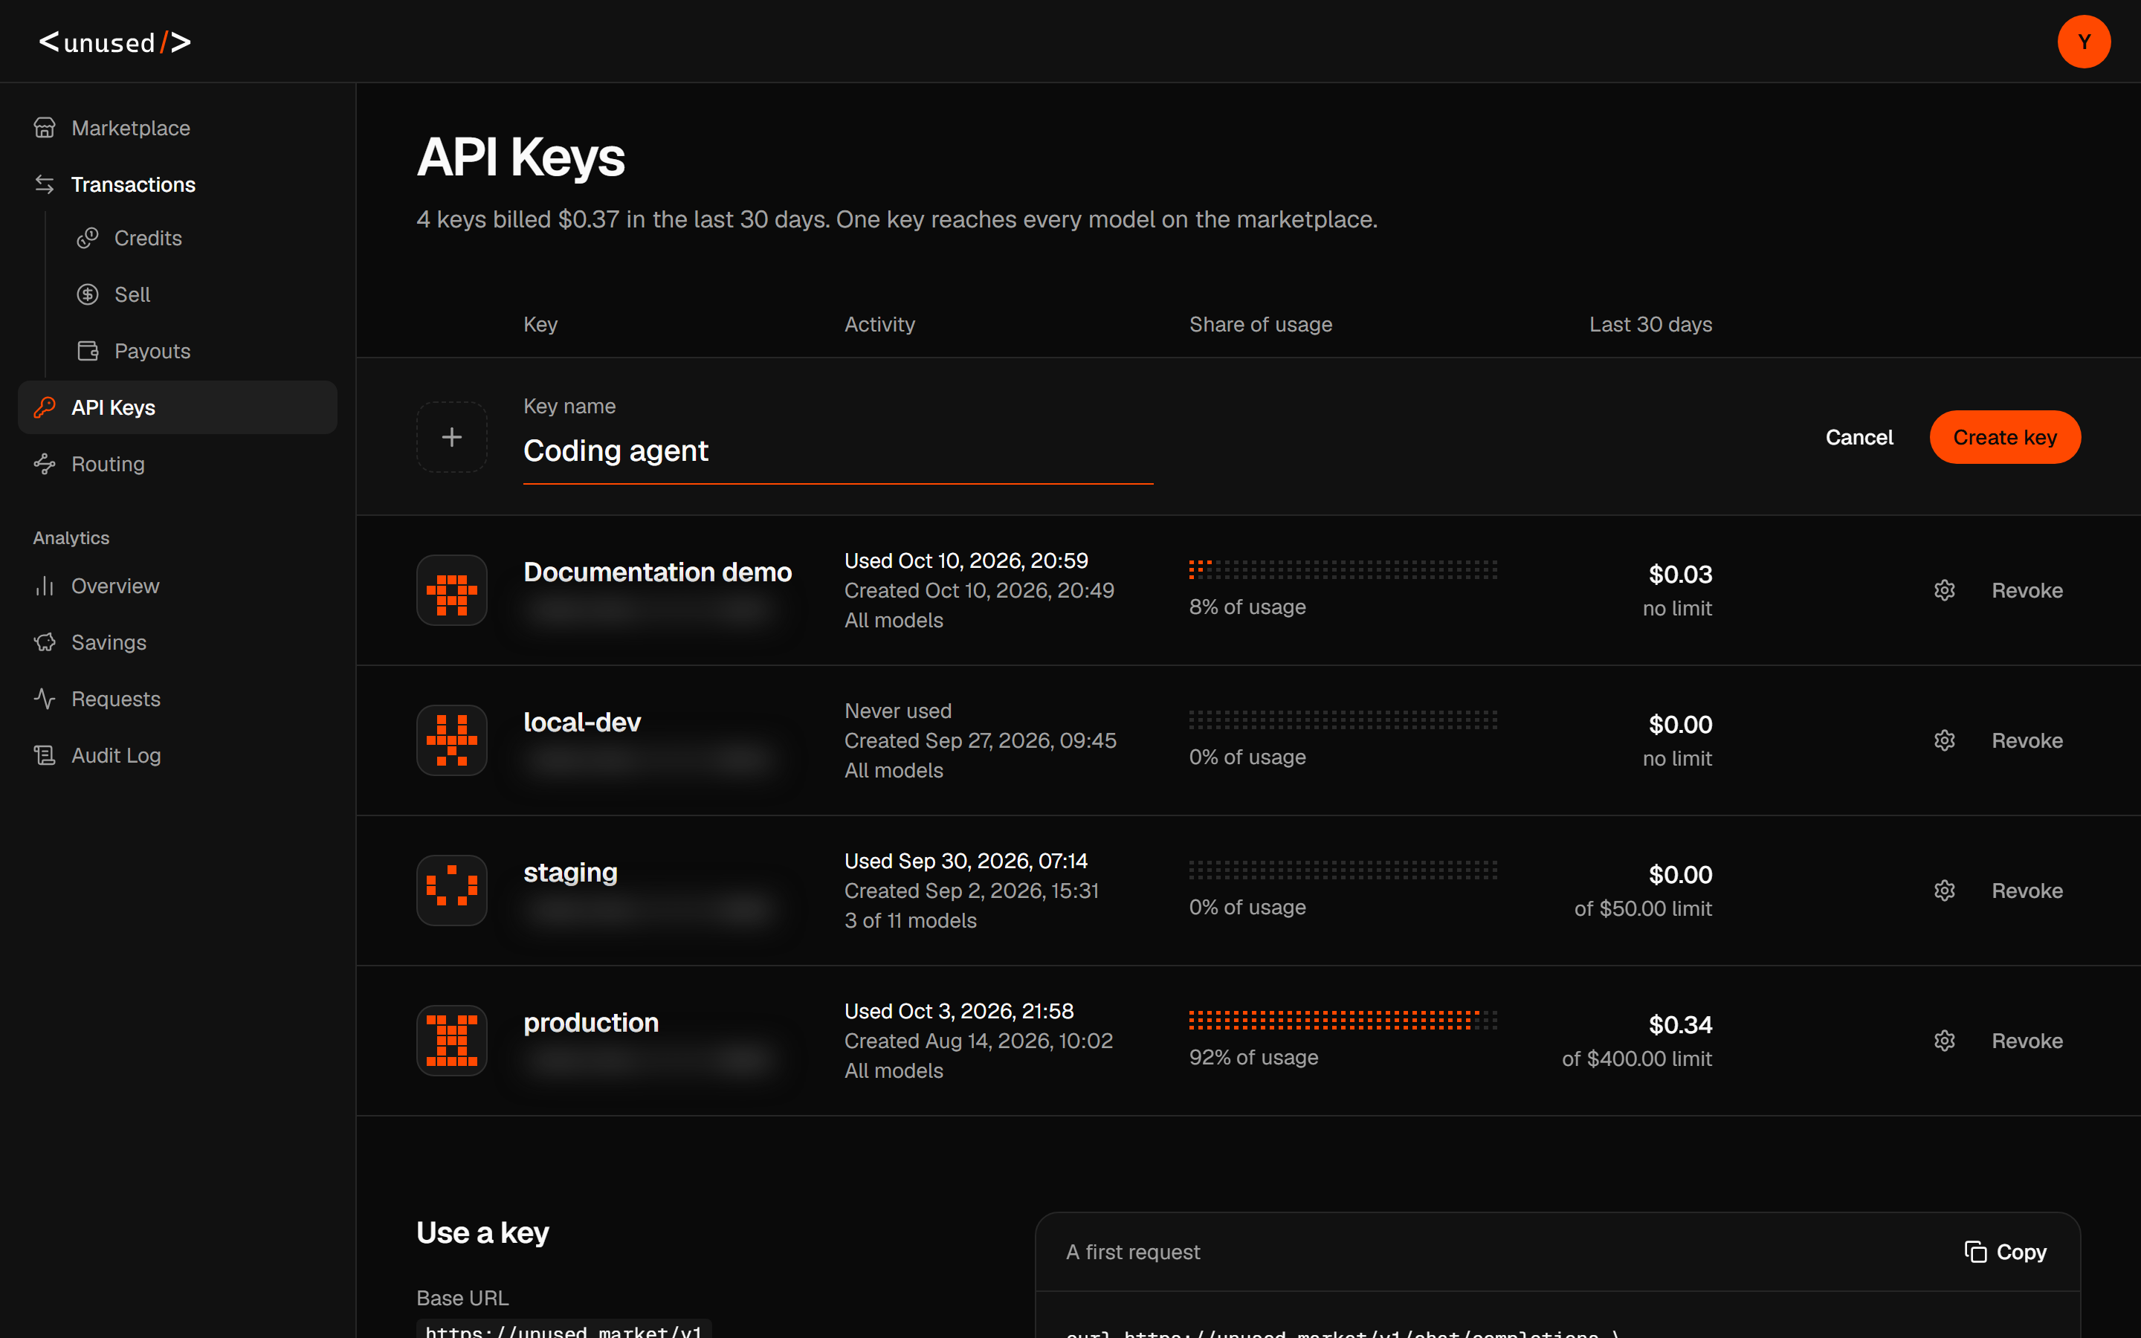
Task: Click the Last 30 days column header
Action: click(x=1651, y=325)
